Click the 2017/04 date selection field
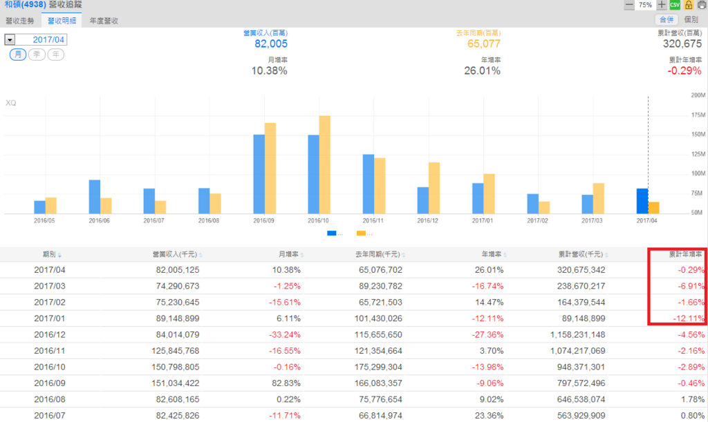Image resolution: width=708 pixels, height=422 pixels. pos(41,39)
